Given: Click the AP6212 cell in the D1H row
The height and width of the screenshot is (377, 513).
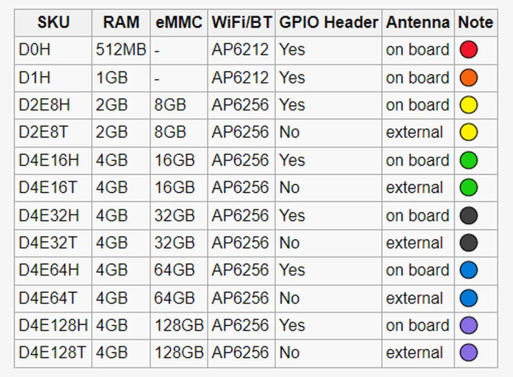Looking at the screenshot, I should pos(240,78).
